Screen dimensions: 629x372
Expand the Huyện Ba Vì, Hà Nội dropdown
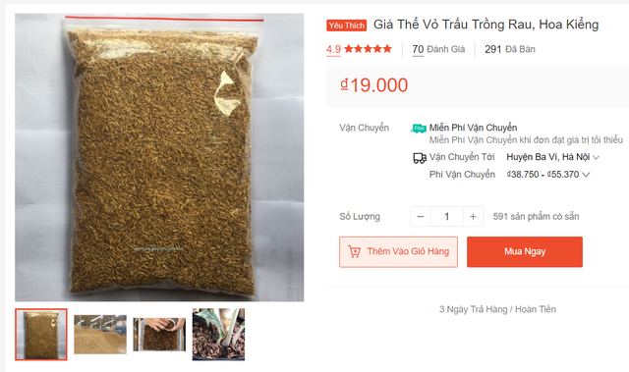(x=552, y=157)
